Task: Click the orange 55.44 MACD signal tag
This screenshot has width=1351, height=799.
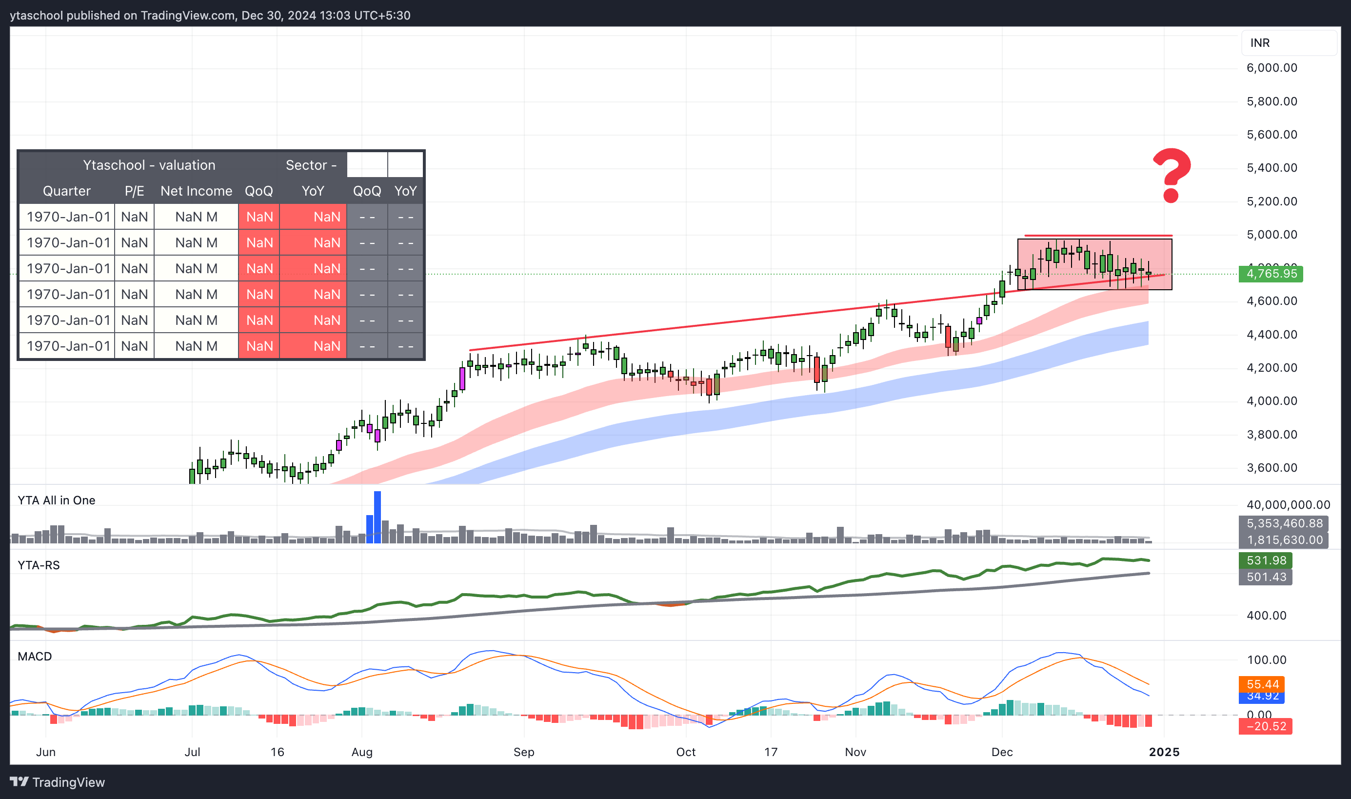Action: click(1262, 684)
